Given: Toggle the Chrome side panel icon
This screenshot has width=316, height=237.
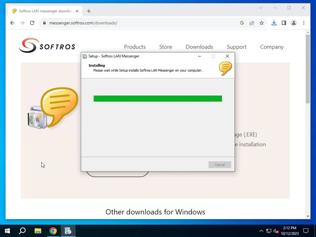Looking at the screenshot, I should click(x=284, y=23).
